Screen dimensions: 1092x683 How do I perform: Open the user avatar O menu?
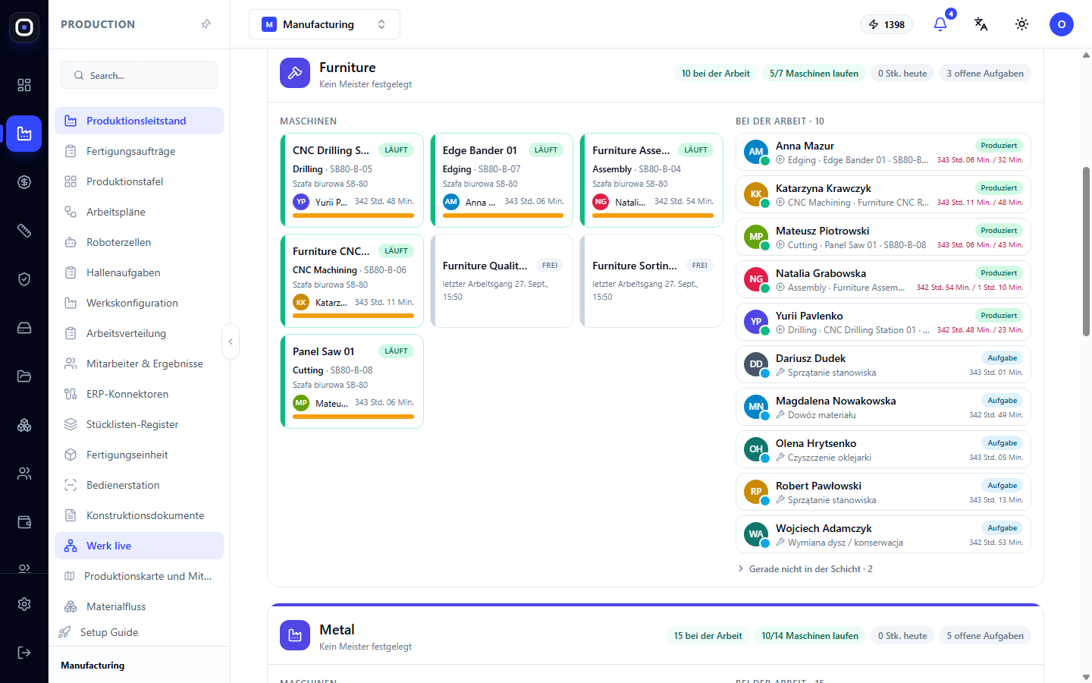click(x=1062, y=24)
